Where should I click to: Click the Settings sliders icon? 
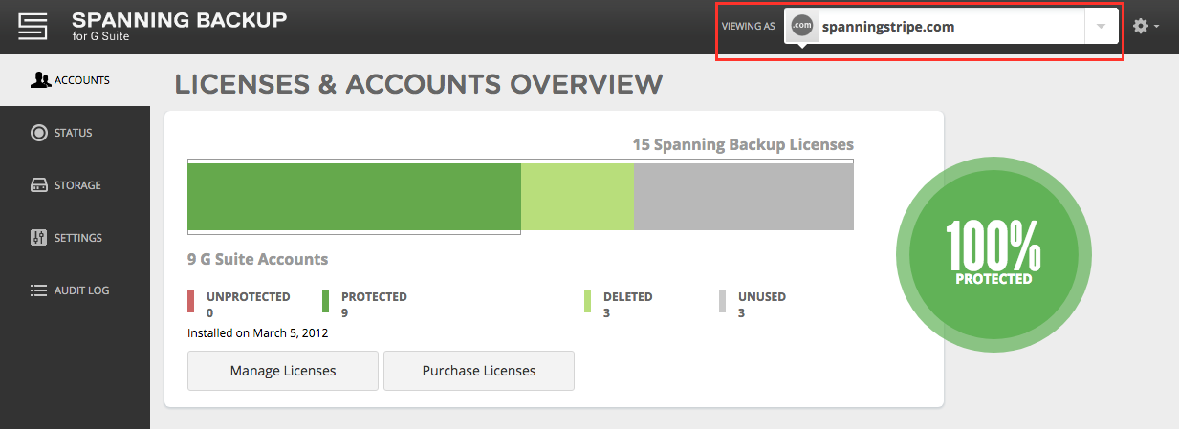pyautogui.click(x=39, y=238)
